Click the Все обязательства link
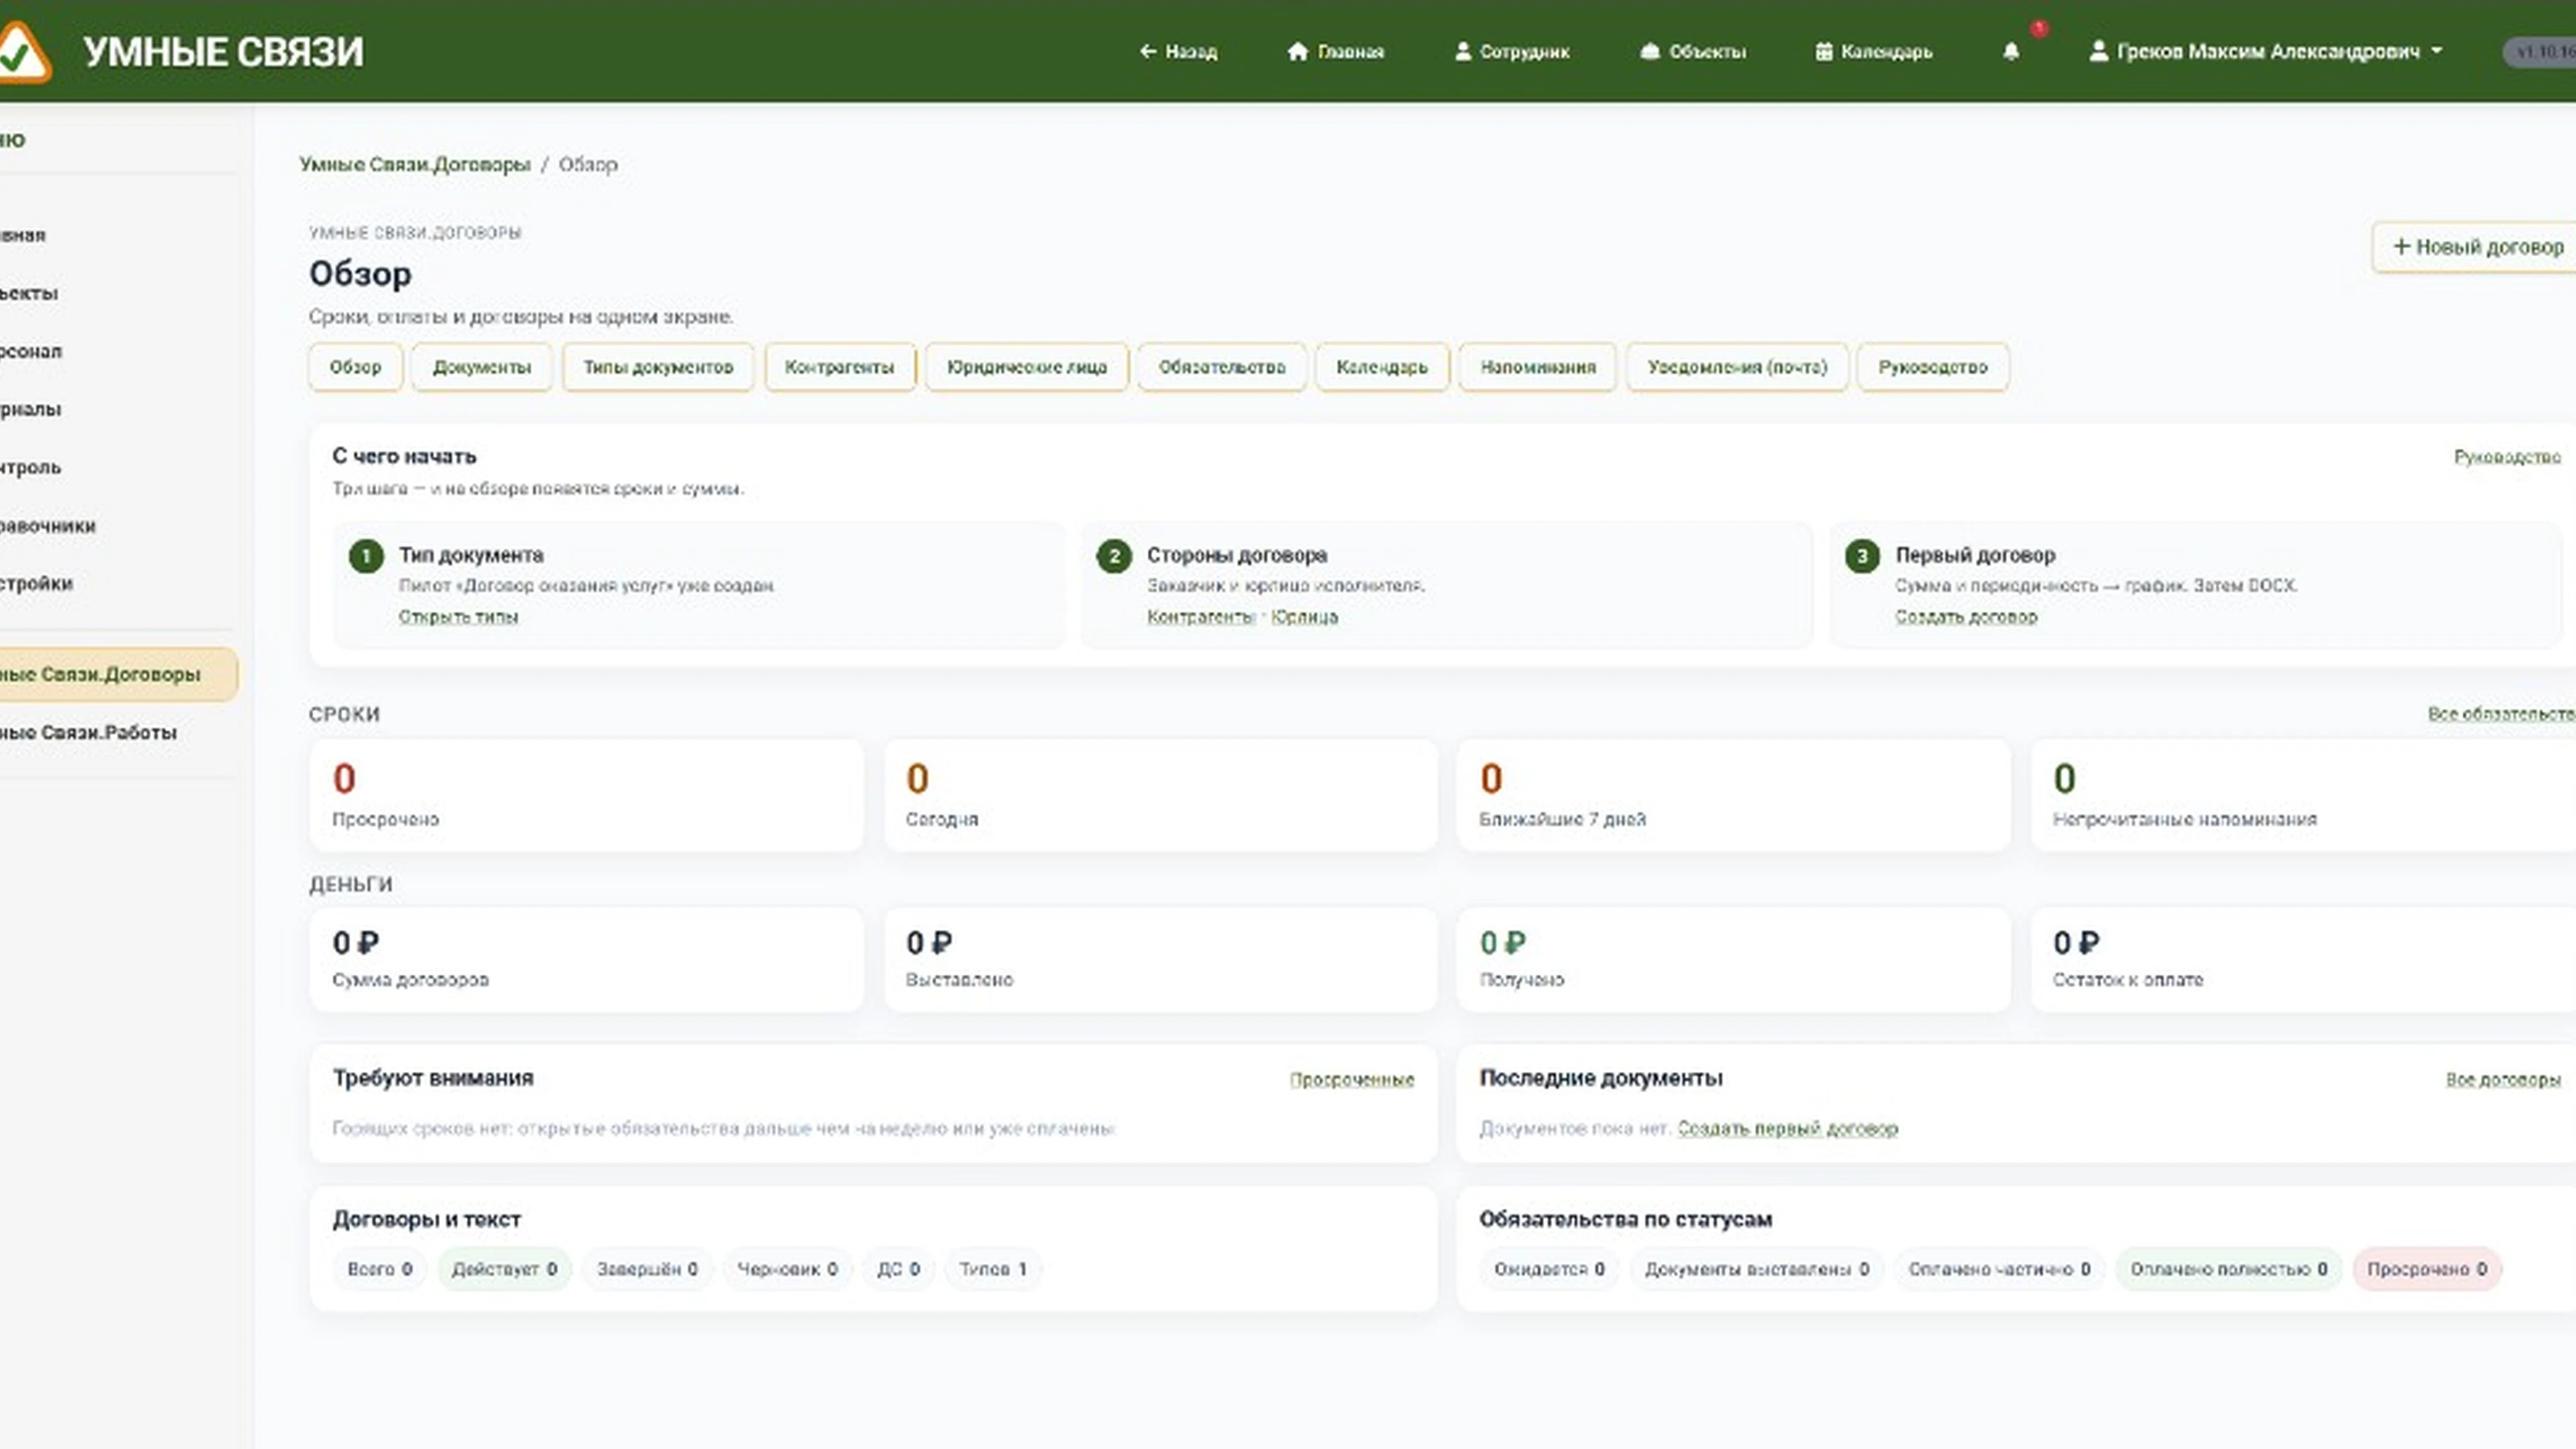Viewport: 2576px width, 1449px height. coord(2502,714)
